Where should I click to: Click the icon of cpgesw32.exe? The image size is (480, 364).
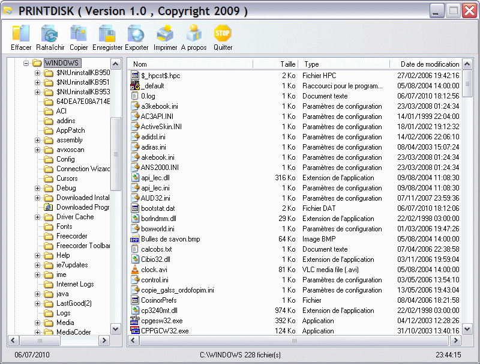[135, 321]
